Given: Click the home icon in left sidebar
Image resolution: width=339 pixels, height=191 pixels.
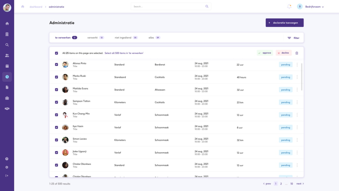Looking at the screenshot, I should click(7, 24).
